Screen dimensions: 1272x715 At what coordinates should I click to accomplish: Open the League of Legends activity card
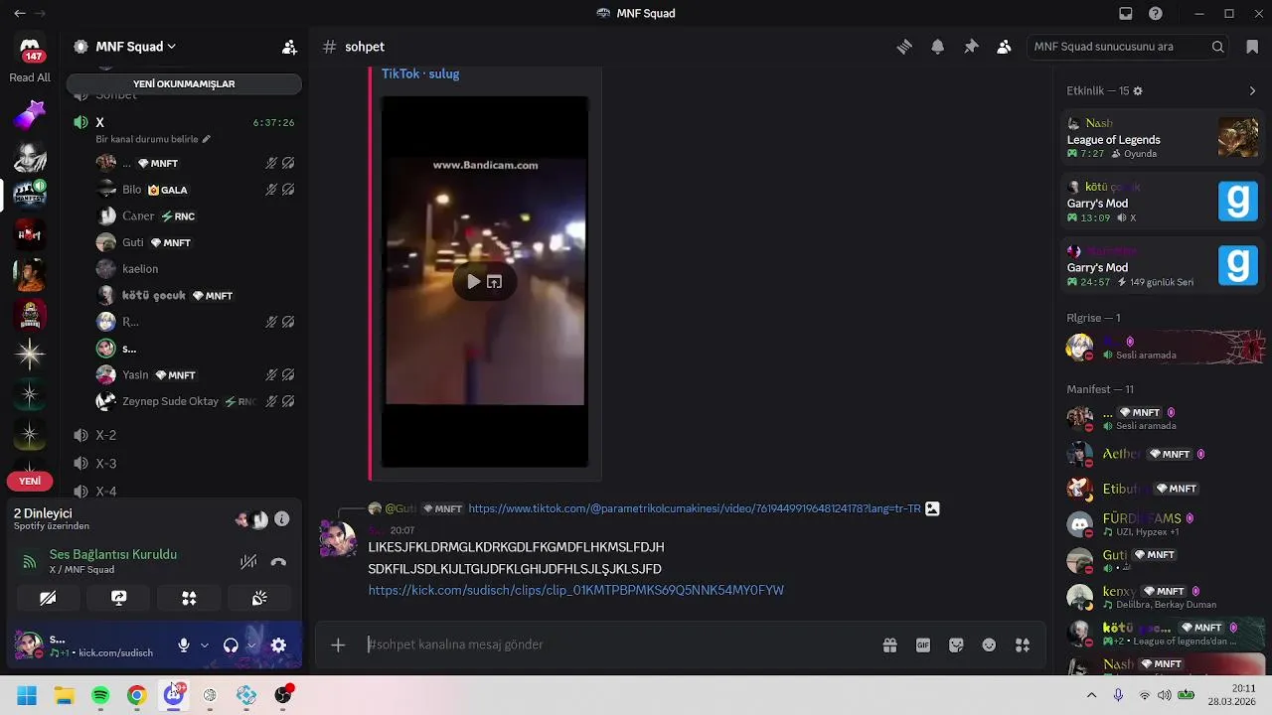1162,137
